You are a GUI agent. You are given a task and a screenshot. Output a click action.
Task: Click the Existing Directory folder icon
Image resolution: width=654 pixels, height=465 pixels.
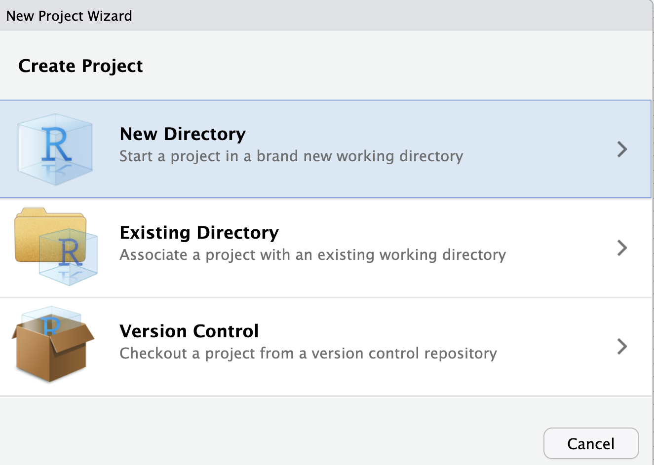coord(56,247)
